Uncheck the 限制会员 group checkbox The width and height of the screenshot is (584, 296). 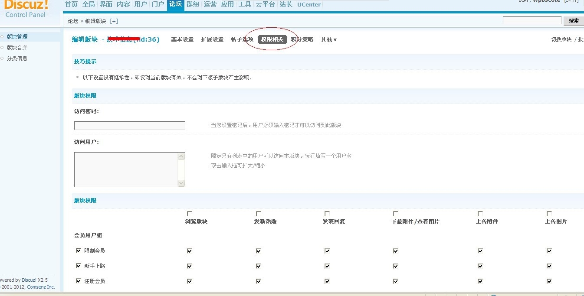tap(79, 250)
